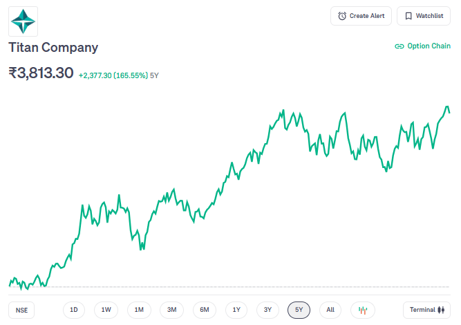Add Titan Company to Watchlist
The height and width of the screenshot is (325, 461).
423,16
